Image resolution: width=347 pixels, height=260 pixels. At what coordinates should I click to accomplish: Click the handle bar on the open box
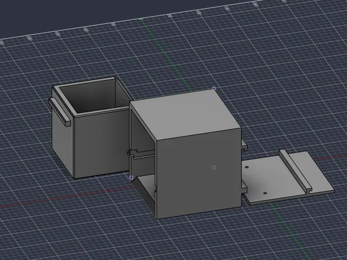pyautogui.click(x=59, y=112)
